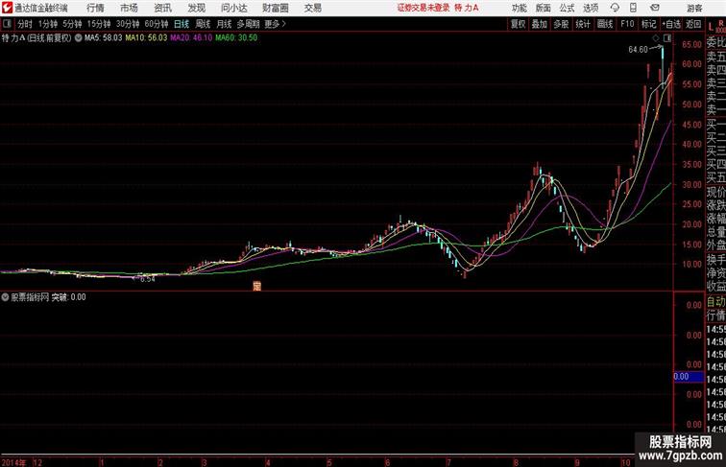This screenshot has width=726, height=467.
Task: Click the 自动 label in right panel
Action: (715, 302)
